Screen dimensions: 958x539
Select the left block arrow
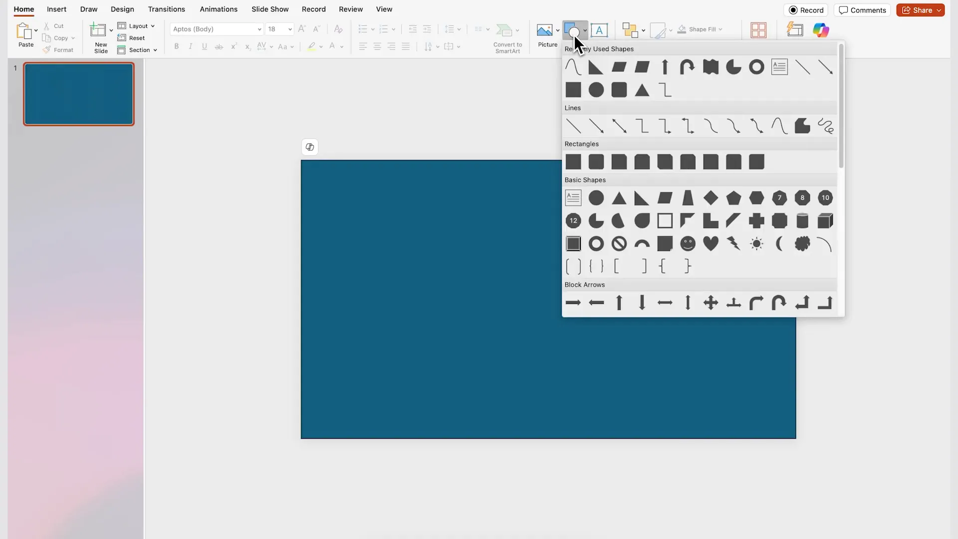click(596, 302)
